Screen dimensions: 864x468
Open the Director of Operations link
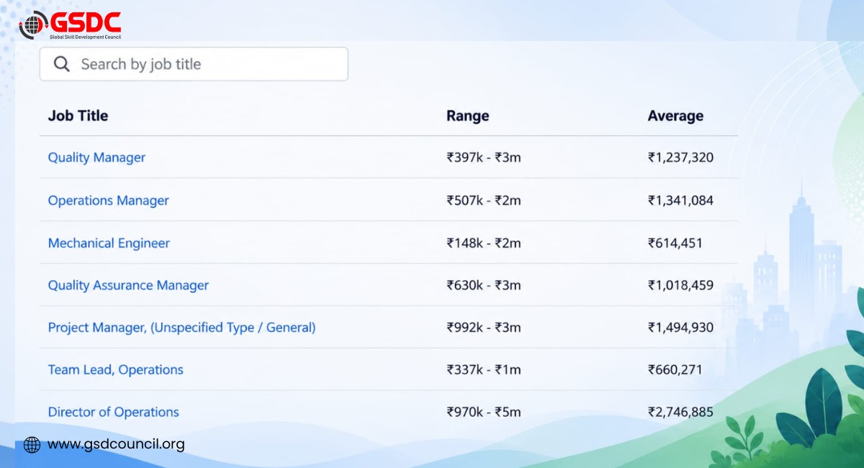113,412
